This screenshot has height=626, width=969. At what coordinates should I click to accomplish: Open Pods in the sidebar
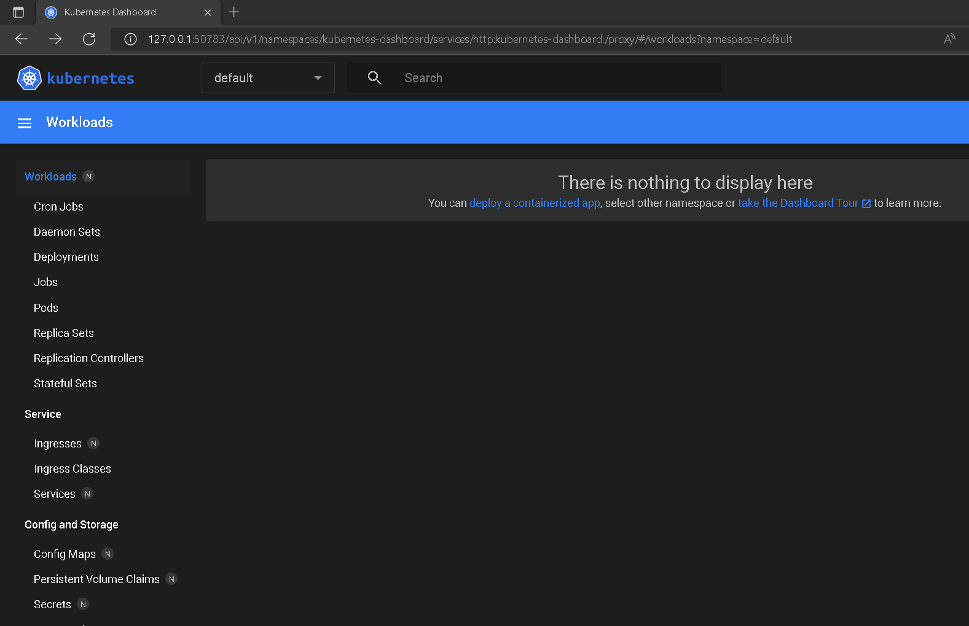[x=46, y=308]
